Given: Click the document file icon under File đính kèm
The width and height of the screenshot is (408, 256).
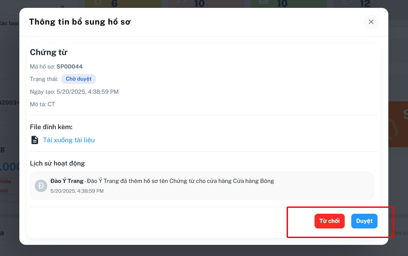Looking at the screenshot, I should [34, 140].
